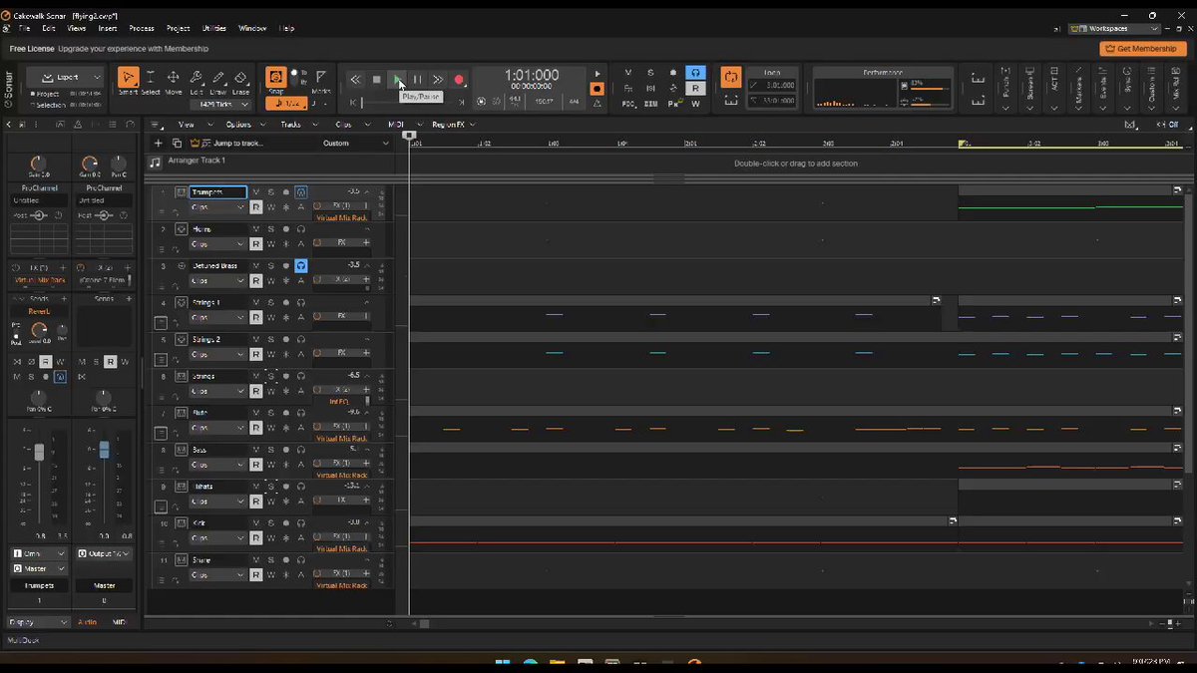The height and width of the screenshot is (673, 1197).
Task: Toggle the Snap to grid button
Action: point(275,78)
